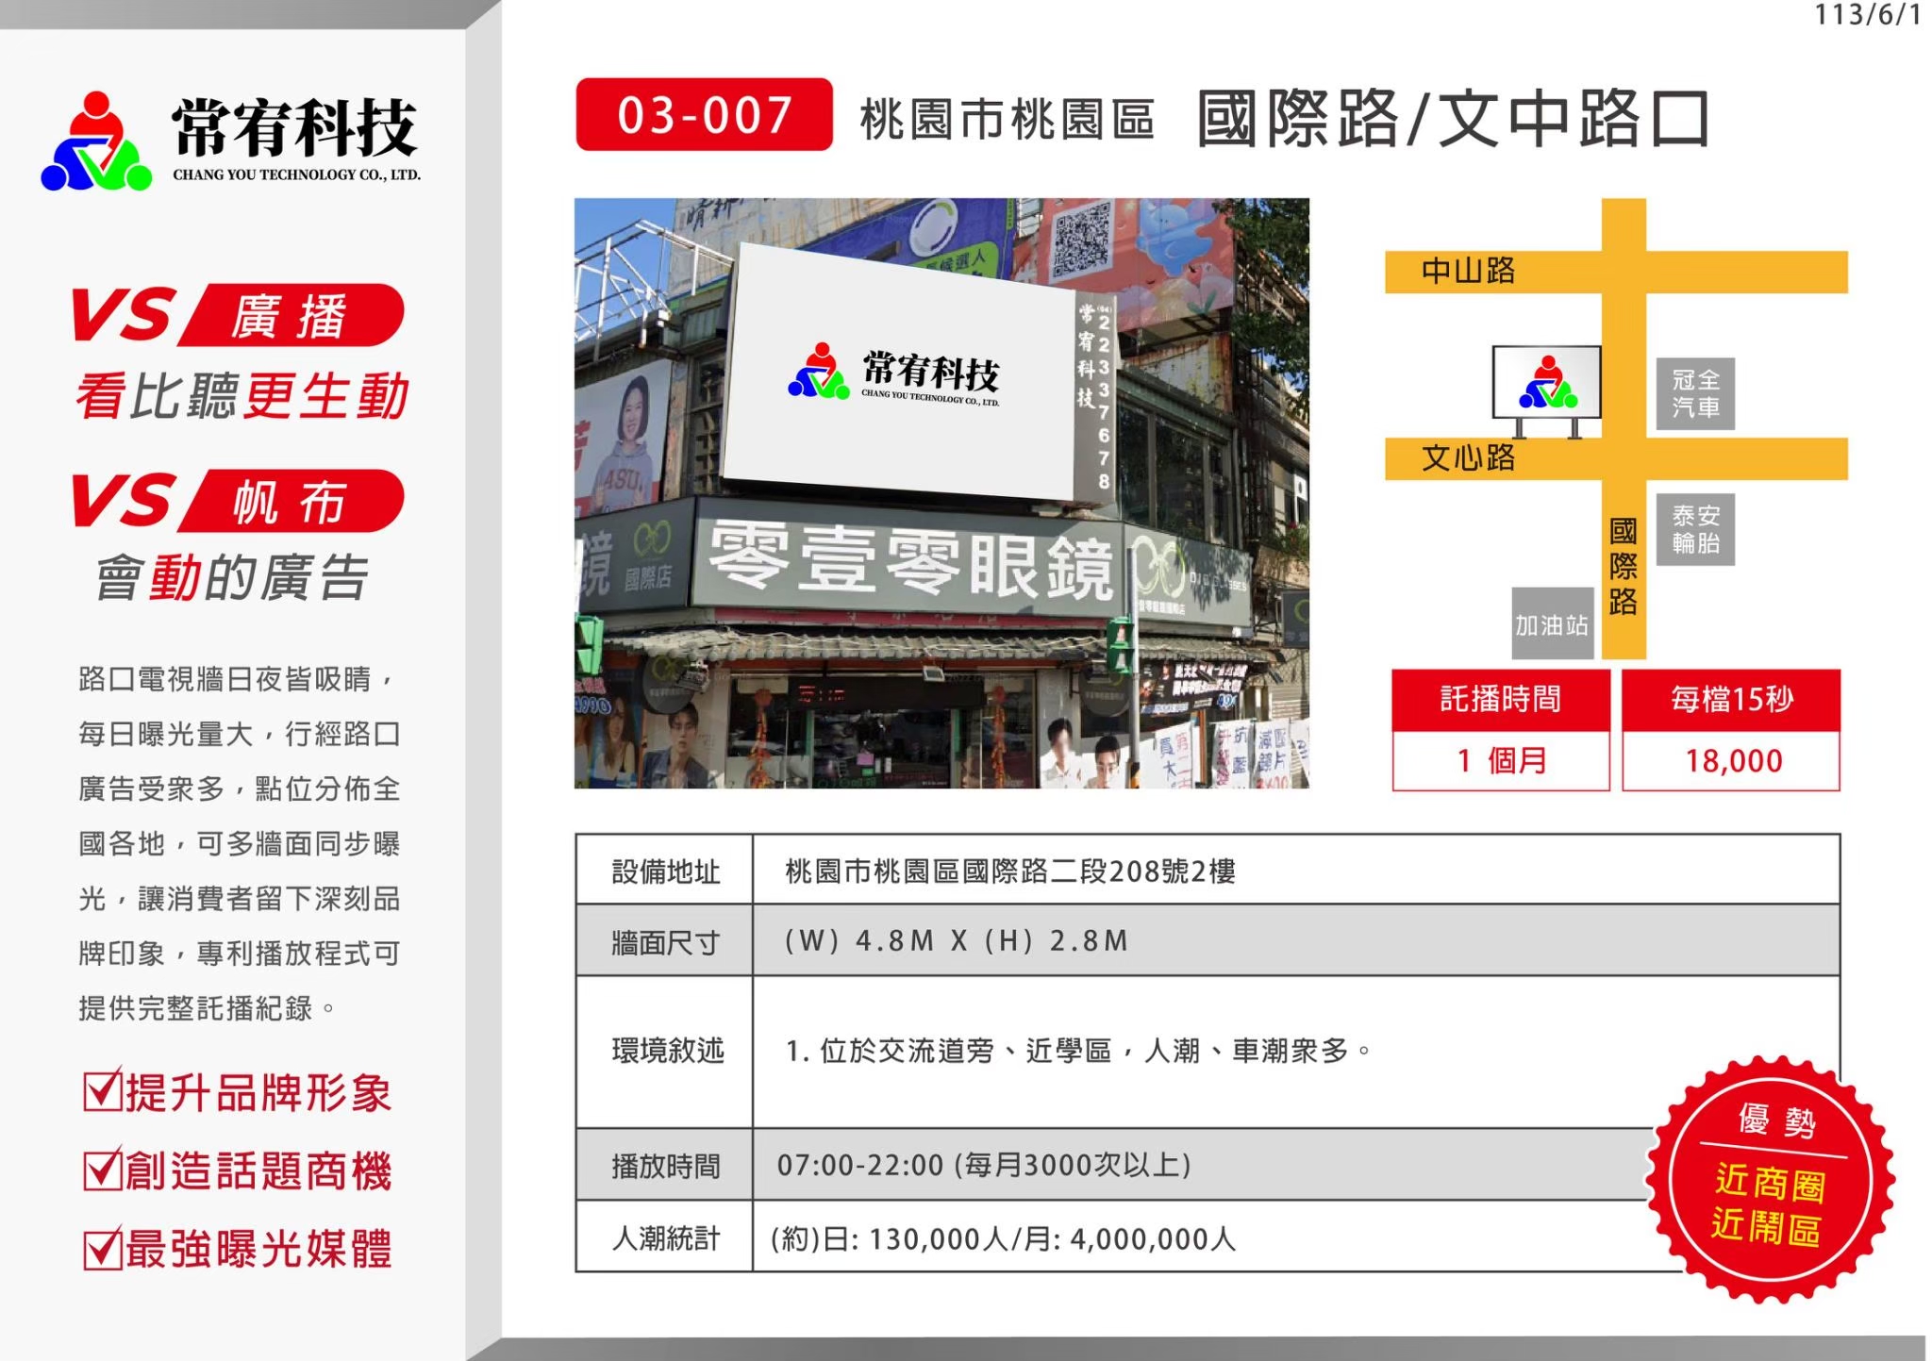This screenshot has width=1932, height=1361.
Task: Click the 泰安輪胎 map block
Action: (1695, 529)
